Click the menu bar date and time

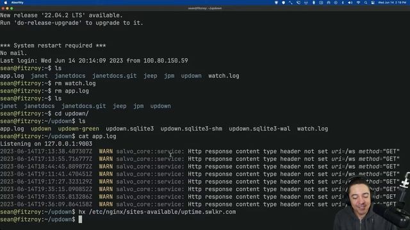[x=392, y=3]
